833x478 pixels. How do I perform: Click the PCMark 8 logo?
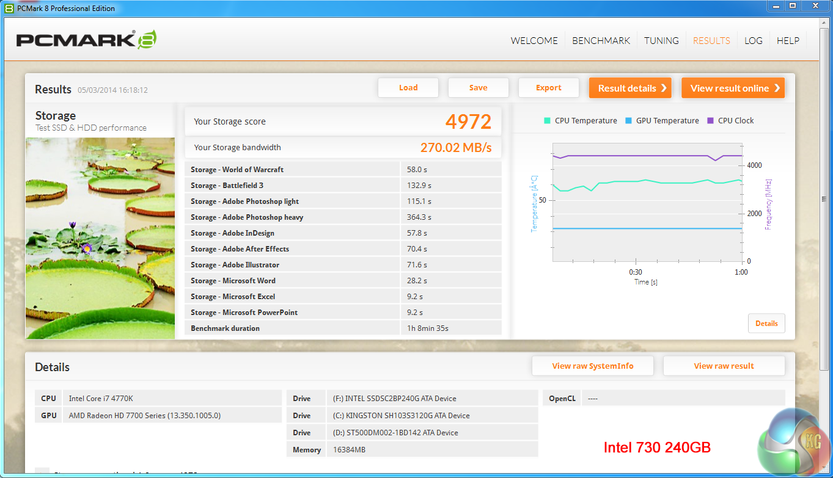[86, 40]
